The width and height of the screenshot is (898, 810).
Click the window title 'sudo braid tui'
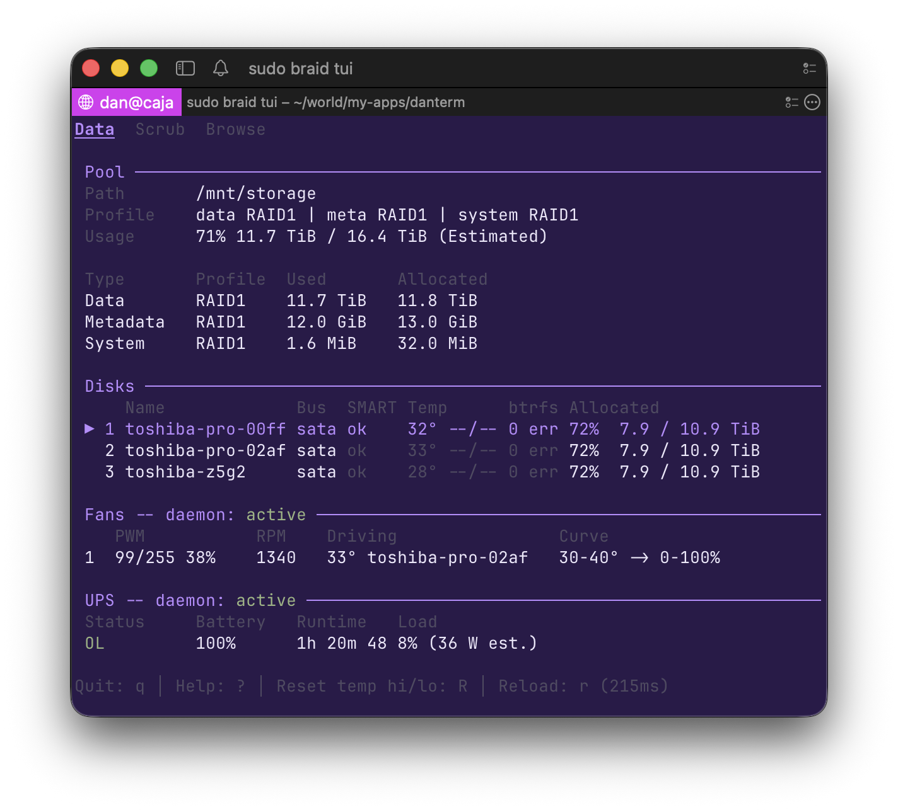301,69
